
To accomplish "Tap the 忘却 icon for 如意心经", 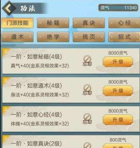I will point(87,119).
